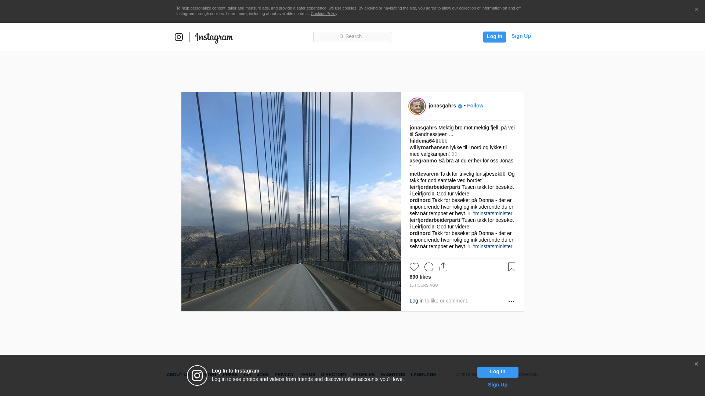Click the top Sign Up link
This screenshot has height=396, width=705.
(x=521, y=36)
